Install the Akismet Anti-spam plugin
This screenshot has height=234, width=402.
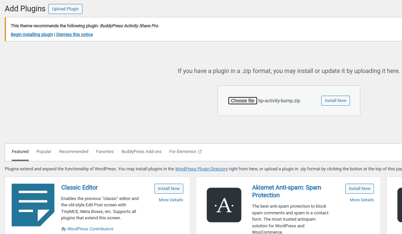point(359,188)
